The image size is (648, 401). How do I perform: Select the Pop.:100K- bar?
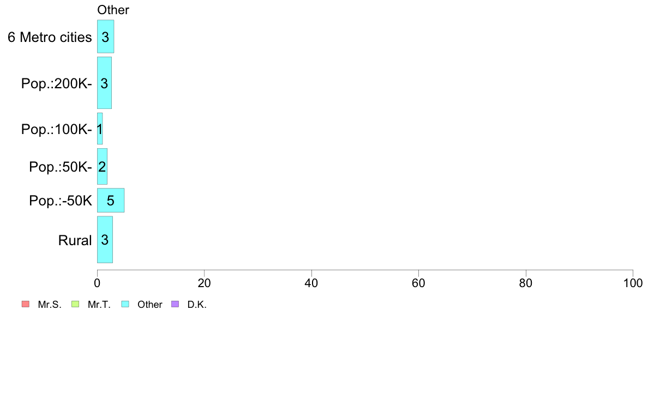pos(100,129)
